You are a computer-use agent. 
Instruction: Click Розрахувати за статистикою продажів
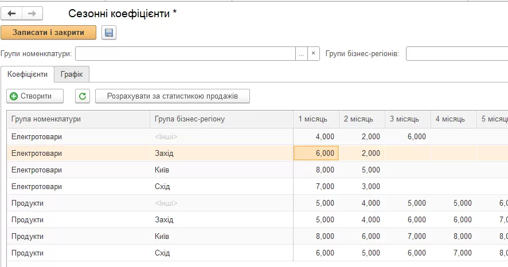(173, 96)
